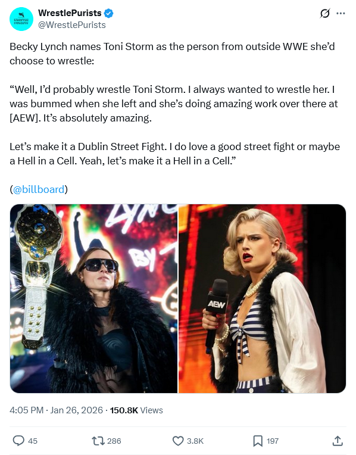Screen dimensions: 356x455
Task: Open the Grok explain-post icon
Action: click(x=325, y=13)
